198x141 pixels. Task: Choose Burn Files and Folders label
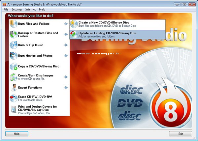(34, 24)
